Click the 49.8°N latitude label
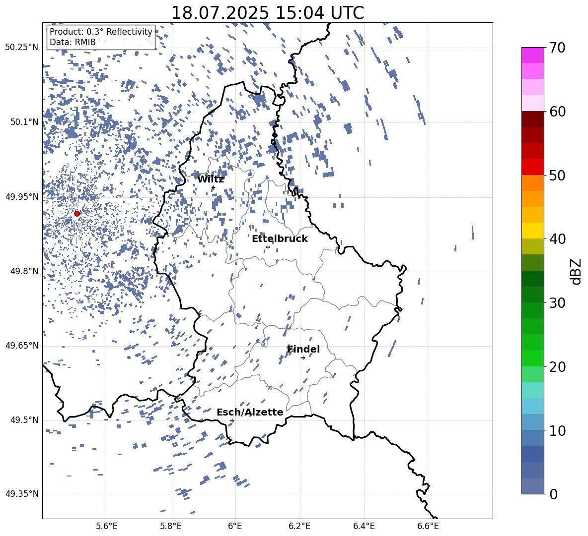The height and width of the screenshot is (536, 588). [x=24, y=271]
